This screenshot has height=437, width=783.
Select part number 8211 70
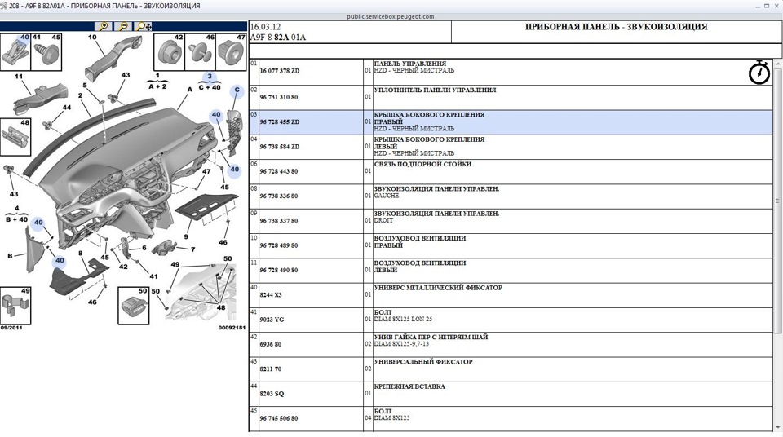click(x=270, y=369)
